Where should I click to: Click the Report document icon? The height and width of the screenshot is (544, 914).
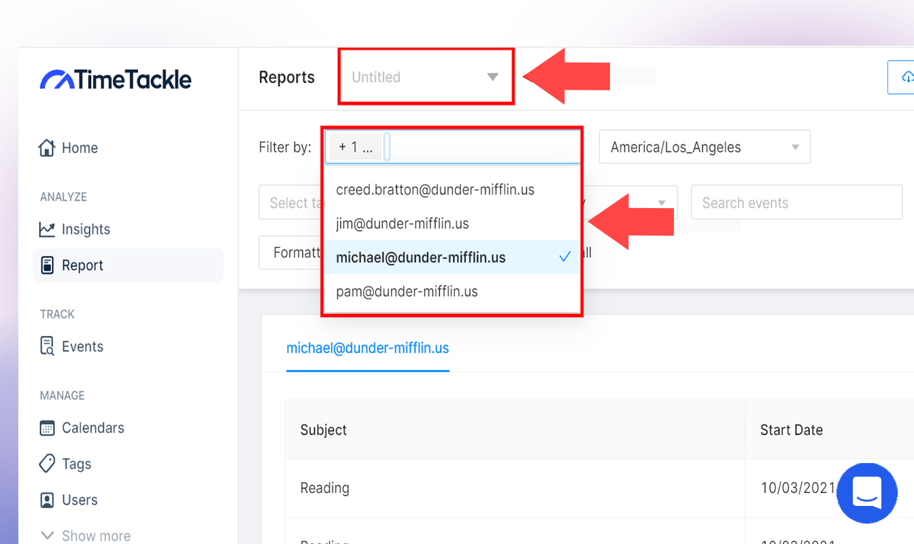point(47,265)
